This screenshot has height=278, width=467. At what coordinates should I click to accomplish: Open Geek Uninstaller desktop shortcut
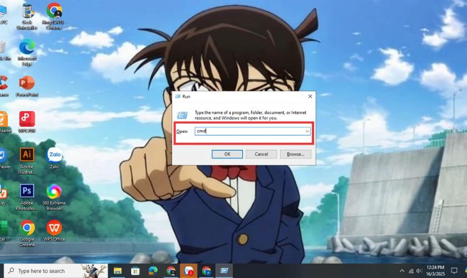pos(27,17)
